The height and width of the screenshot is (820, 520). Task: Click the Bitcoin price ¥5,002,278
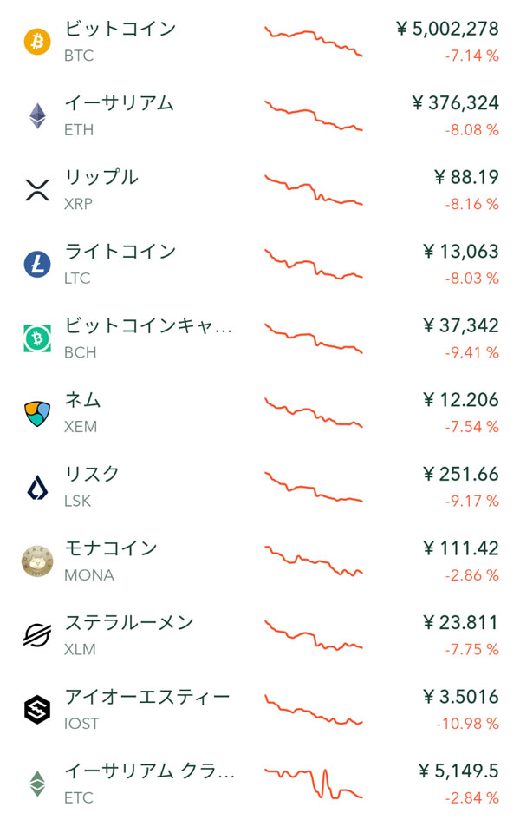[x=447, y=30]
